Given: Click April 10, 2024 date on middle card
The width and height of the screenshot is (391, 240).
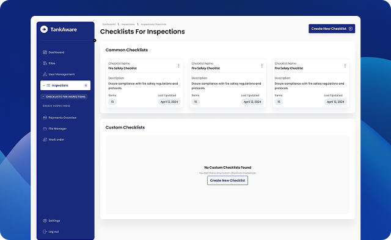Looking at the screenshot, I should click(x=252, y=102).
